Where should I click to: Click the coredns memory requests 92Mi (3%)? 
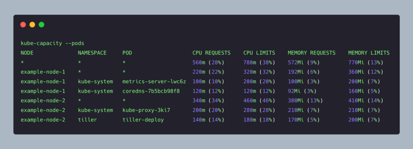click(x=302, y=91)
